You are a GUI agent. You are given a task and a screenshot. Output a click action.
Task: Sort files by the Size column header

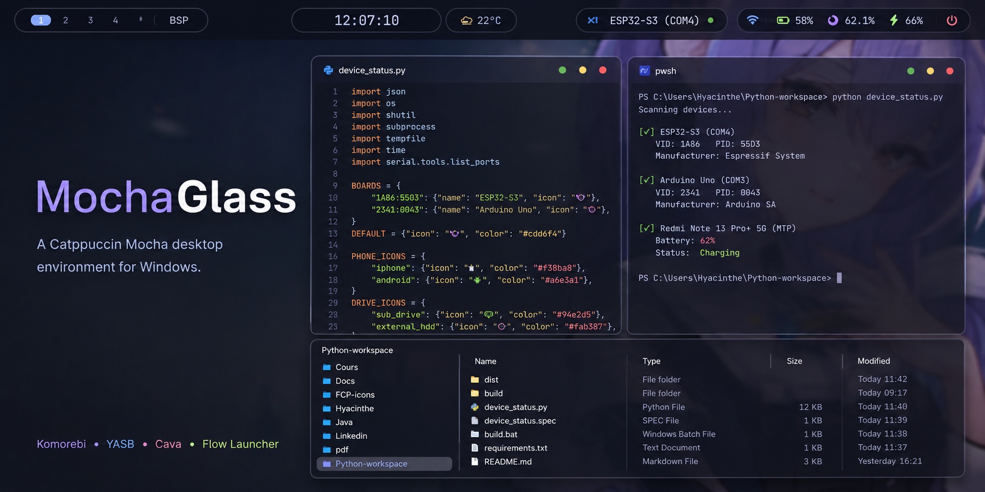tap(795, 361)
